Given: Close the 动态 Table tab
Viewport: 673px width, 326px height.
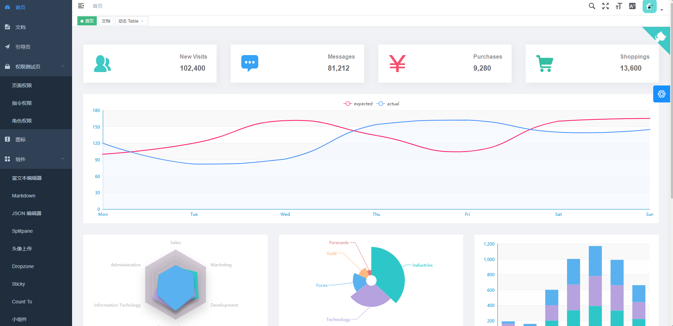Looking at the screenshot, I should 142,21.
